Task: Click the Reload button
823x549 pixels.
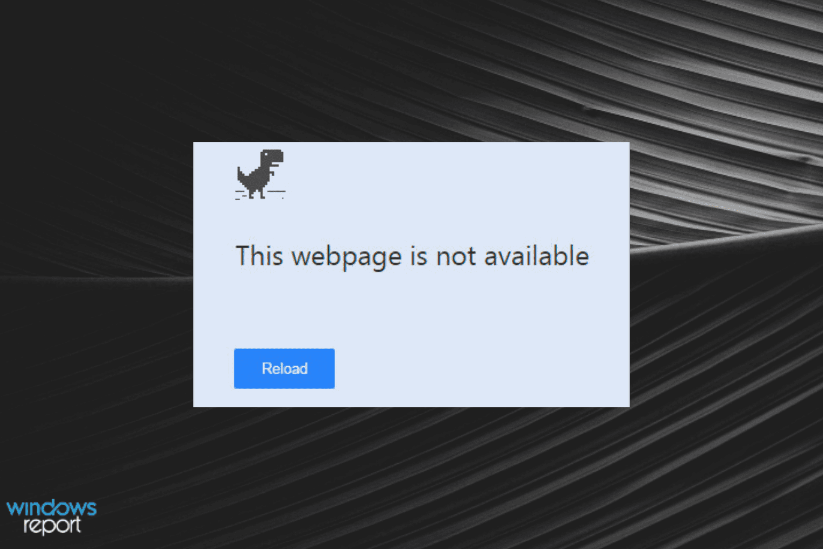Action: [284, 368]
